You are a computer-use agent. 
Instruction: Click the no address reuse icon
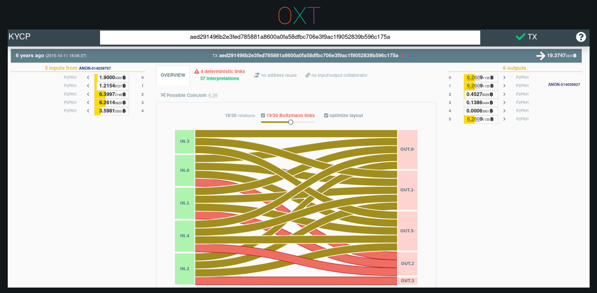click(256, 75)
